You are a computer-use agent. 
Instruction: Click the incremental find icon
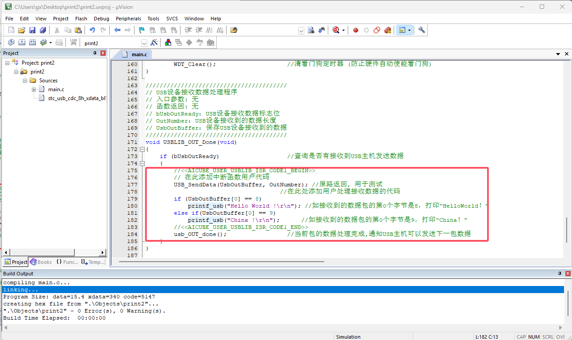click(322, 30)
